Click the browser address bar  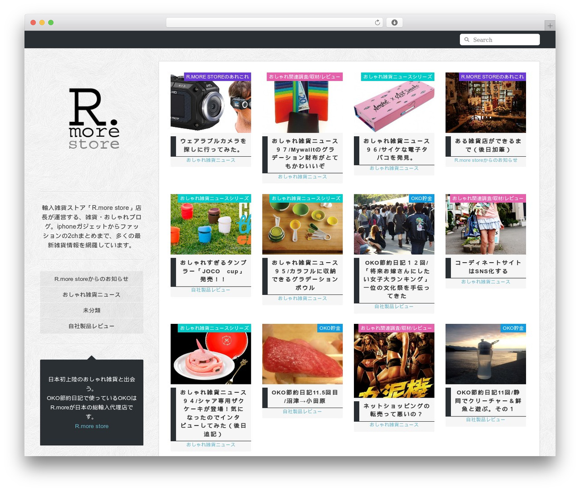pos(275,23)
